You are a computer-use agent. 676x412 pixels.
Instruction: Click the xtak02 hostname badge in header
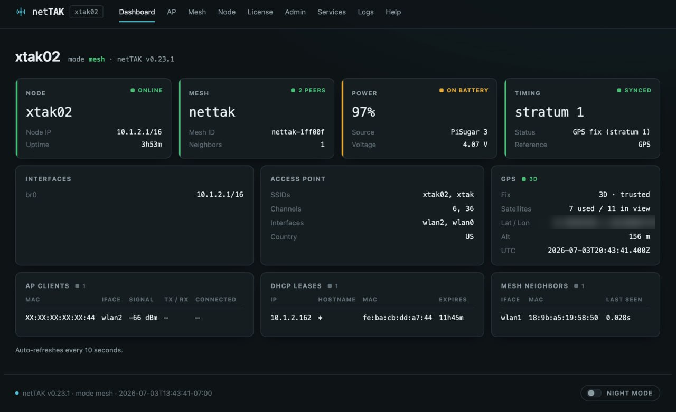click(86, 12)
